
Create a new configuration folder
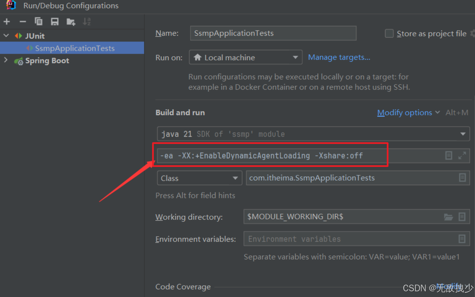pos(70,21)
